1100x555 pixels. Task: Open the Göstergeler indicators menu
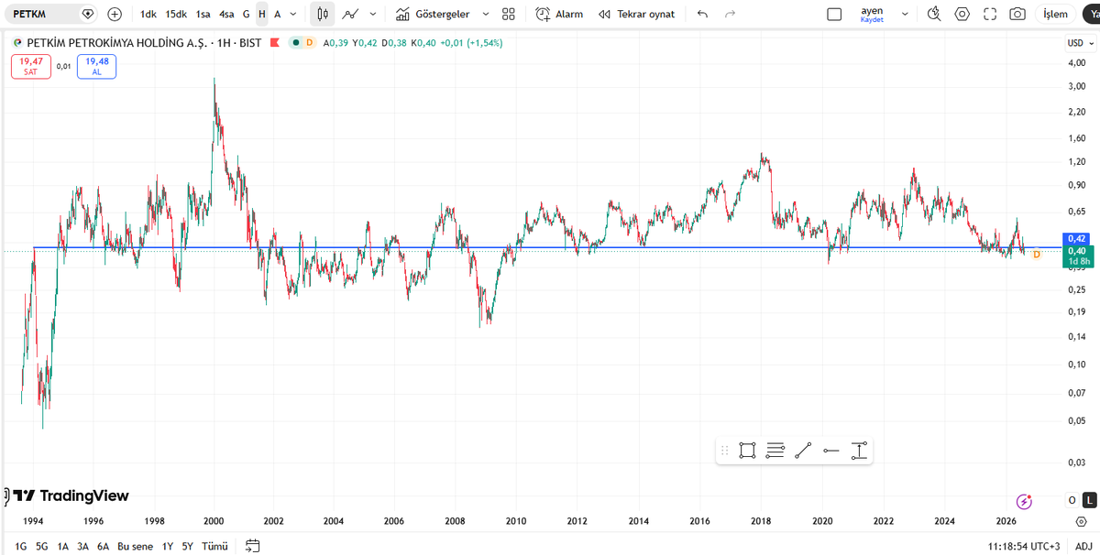click(x=433, y=14)
